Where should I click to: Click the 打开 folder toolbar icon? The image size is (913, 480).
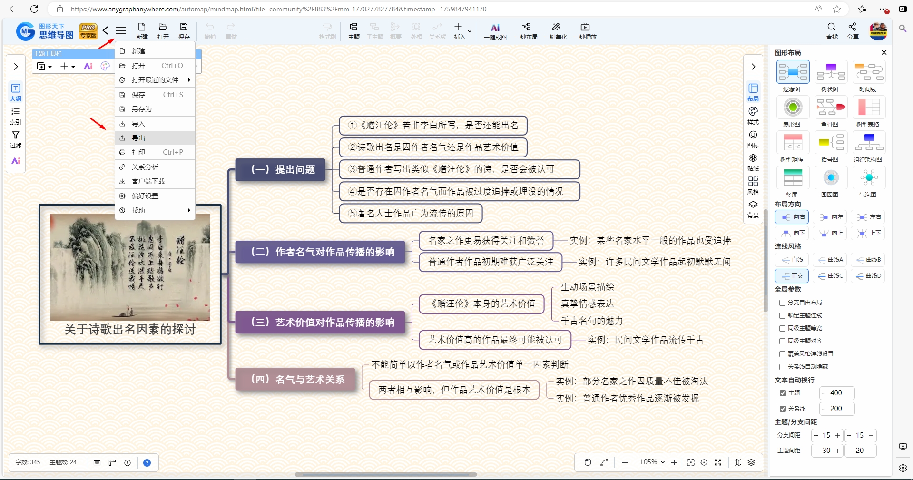pos(163,31)
